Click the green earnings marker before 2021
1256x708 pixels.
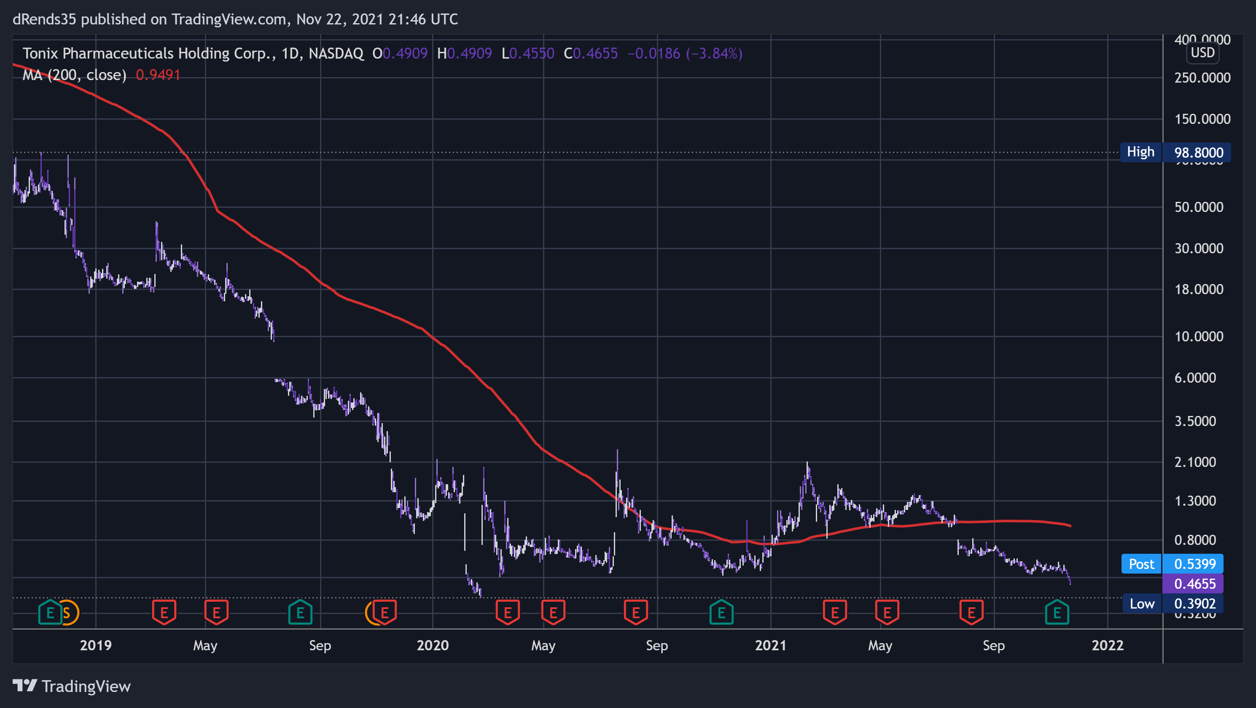pos(722,612)
